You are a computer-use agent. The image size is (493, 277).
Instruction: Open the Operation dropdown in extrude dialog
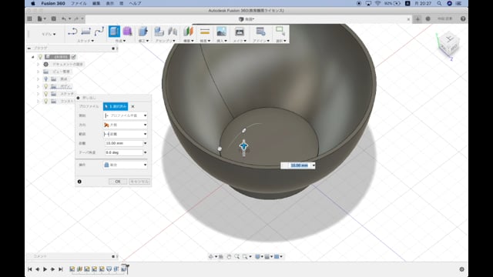[125, 165]
